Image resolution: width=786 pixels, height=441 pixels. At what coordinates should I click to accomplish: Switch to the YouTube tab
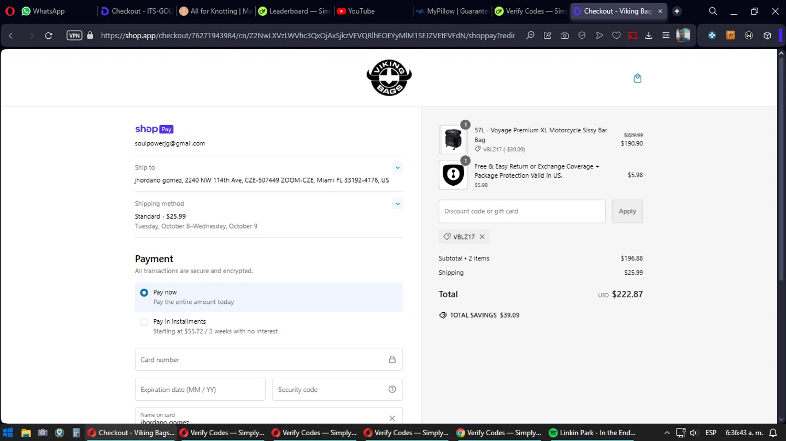[x=373, y=11]
